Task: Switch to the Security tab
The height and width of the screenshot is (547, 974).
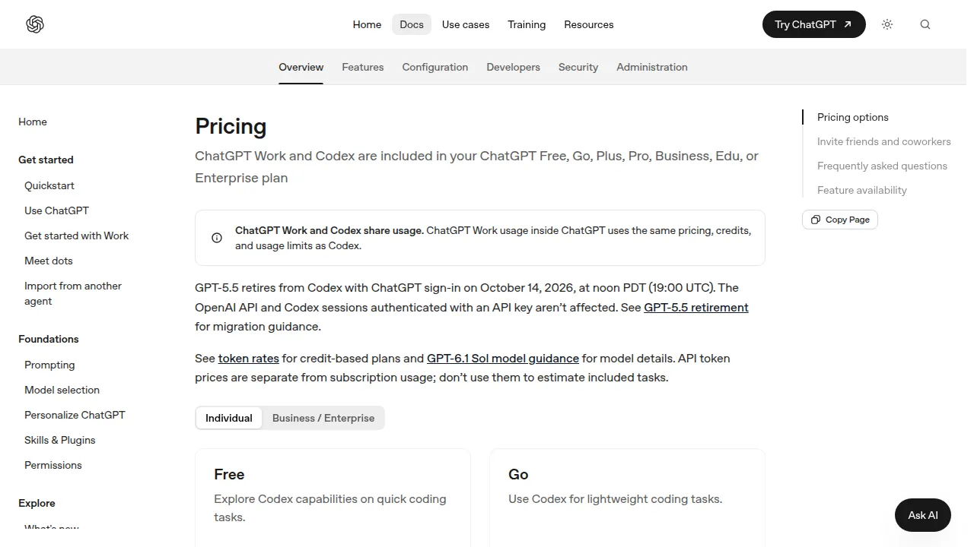Action: coord(578,67)
